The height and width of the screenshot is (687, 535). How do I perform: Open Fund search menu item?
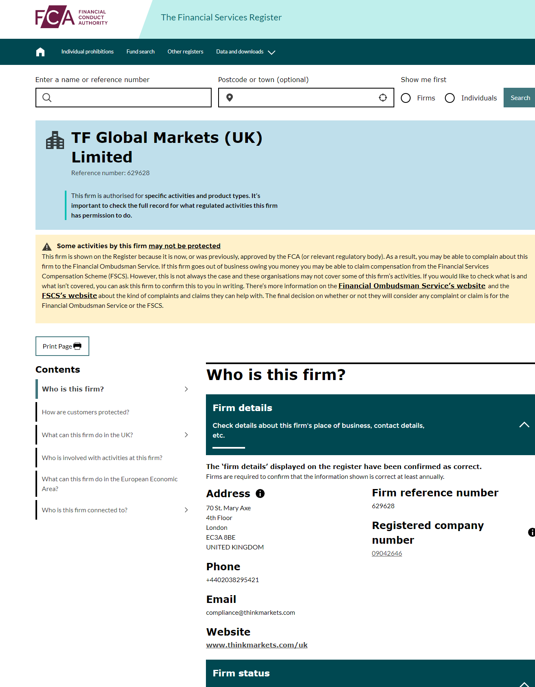(141, 51)
